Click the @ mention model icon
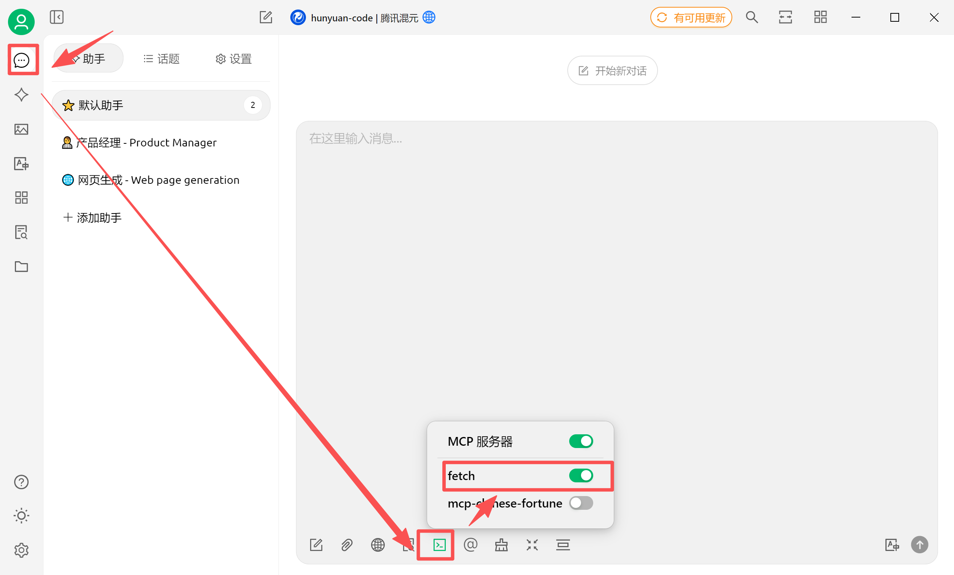Screen dimensions: 954x575 (470, 545)
